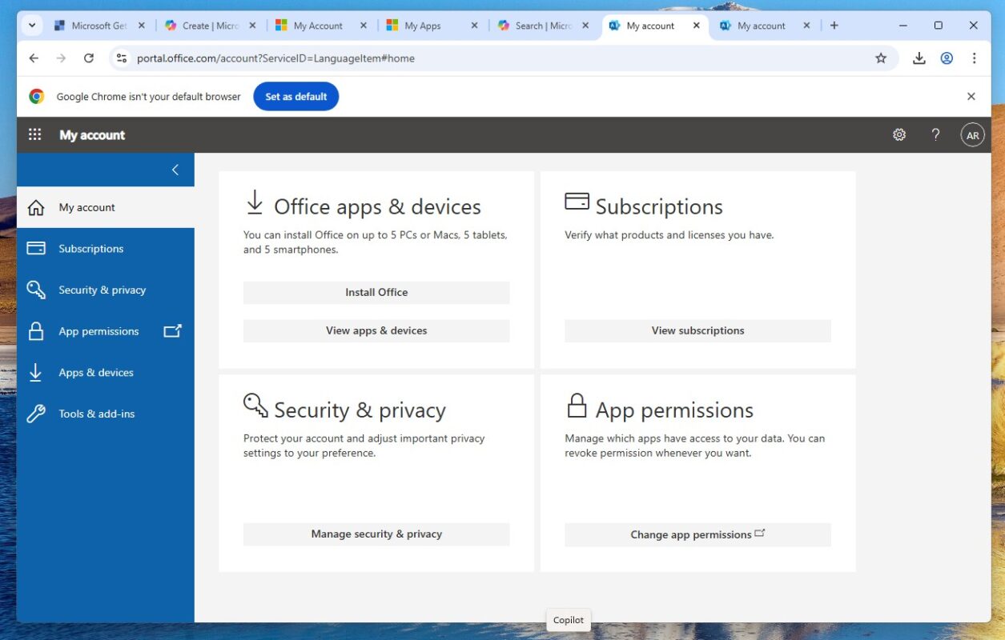Close the Microsoft Get tab

pos(142,26)
